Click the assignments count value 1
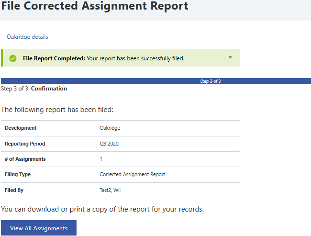 (x=101, y=159)
